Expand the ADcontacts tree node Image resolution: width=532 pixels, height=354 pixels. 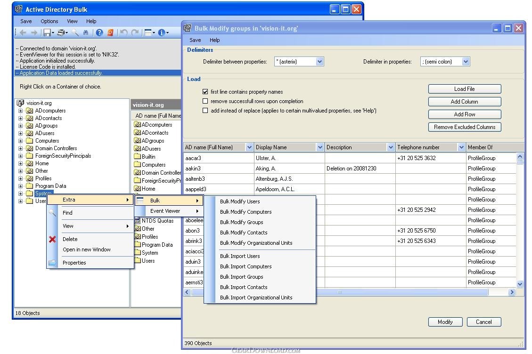click(20, 118)
